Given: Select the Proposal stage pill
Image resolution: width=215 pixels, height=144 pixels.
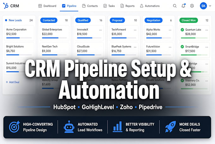Looking at the screenshot, I should tap(117, 20).
